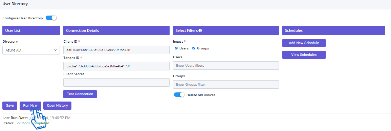Click the Run Now button
Viewport: 391px width, 131px height.
(30, 106)
